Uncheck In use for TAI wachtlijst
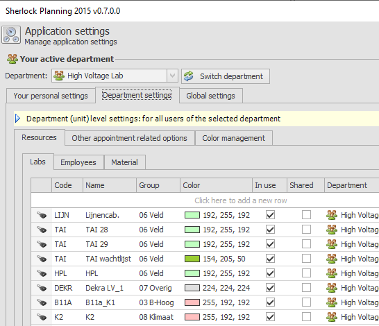Image resolution: width=379 pixels, height=326 pixels. click(270, 259)
